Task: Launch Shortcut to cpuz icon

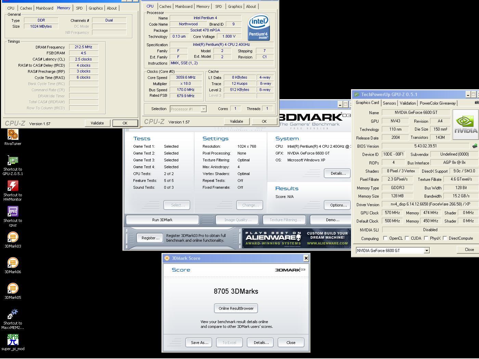Action: coord(13,212)
